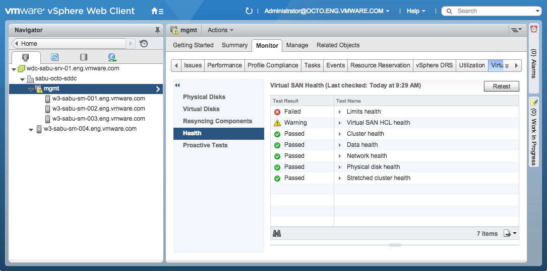
Task: Click the find binoculars icon
Action: click(x=277, y=233)
